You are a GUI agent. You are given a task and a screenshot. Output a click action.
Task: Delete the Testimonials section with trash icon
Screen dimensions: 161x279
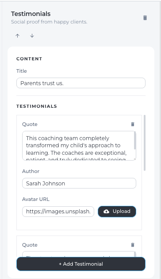pyautogui.click(x=145, y=18)
